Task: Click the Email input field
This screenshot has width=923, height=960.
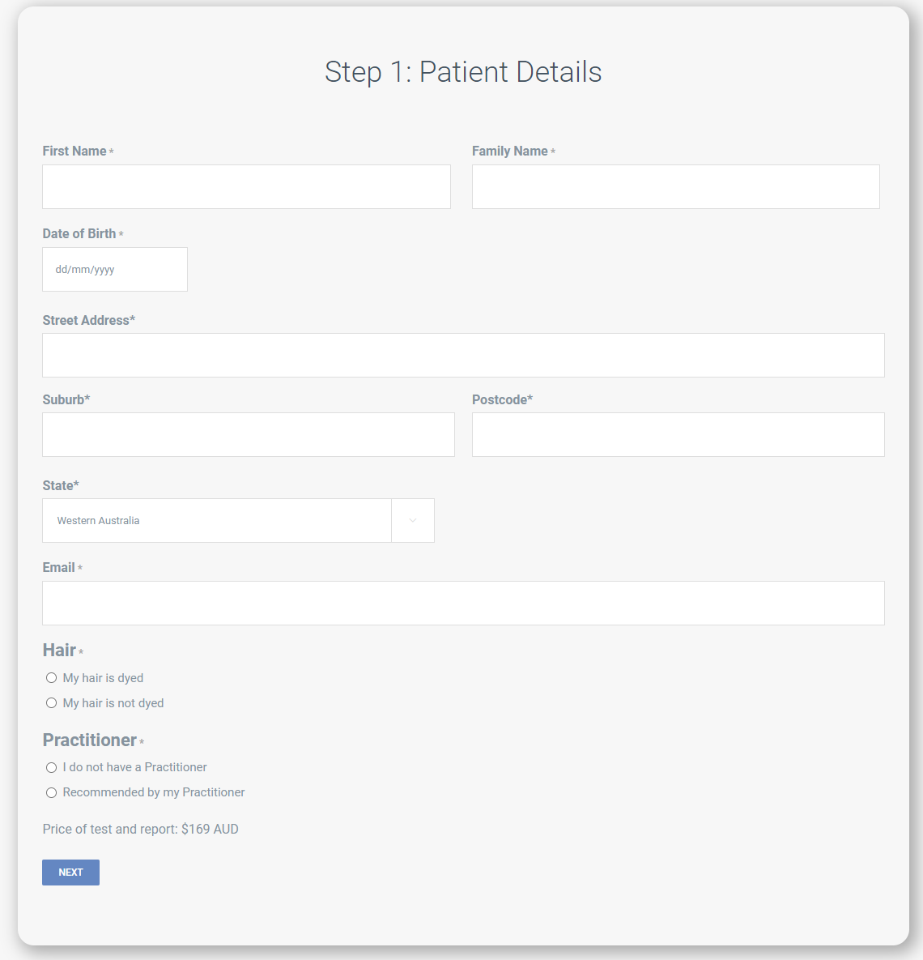Action: [463, 603]
